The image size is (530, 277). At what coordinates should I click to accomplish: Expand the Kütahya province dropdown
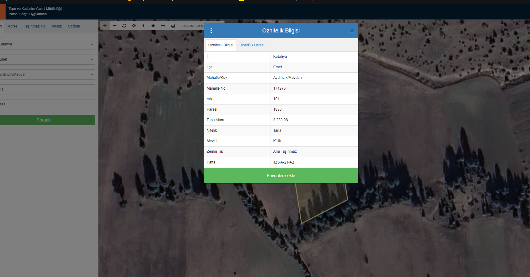tap(47, 44)
